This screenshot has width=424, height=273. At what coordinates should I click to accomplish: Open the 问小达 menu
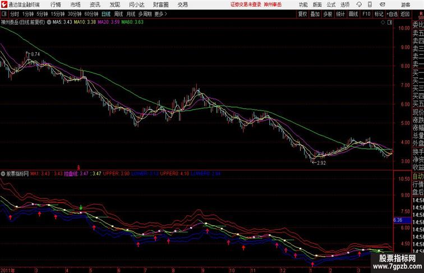pyautogui.click(x=136, y=4)
